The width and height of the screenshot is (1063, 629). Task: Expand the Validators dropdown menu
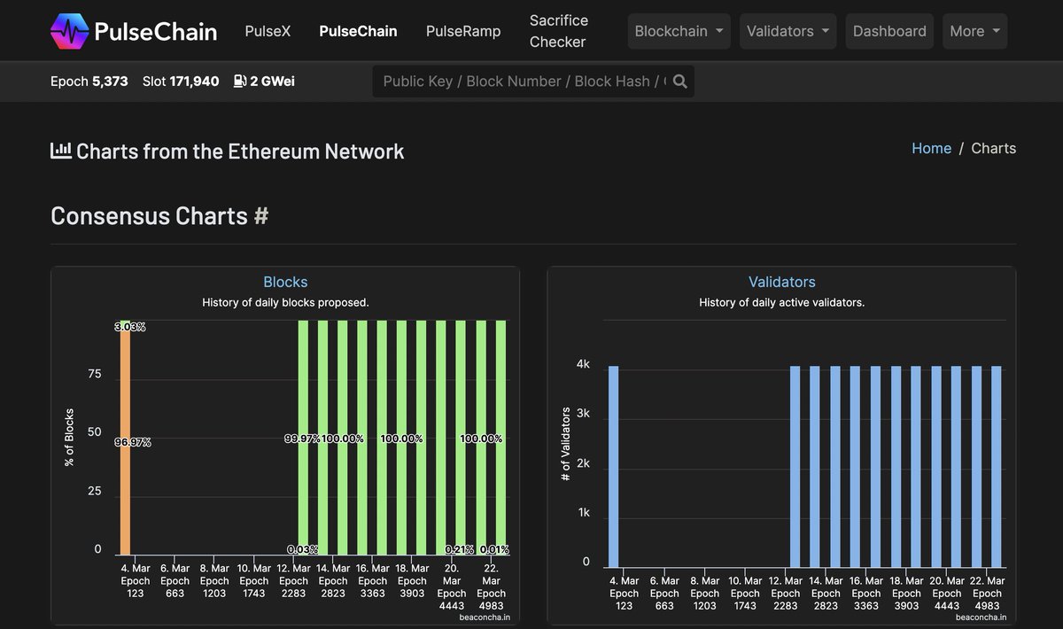788,31
